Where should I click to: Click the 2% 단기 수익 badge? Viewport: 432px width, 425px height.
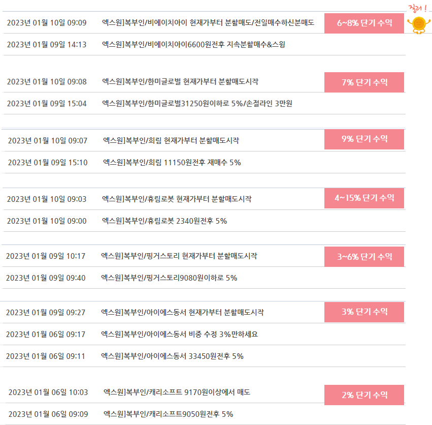[x=364, y=395]
